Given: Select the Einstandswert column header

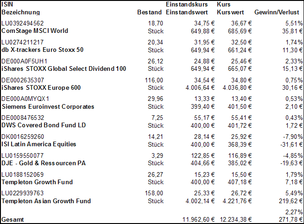Looking at the screenshot, I should click(x=185, y=12).
